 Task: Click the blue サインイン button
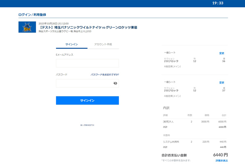[87, 101]
